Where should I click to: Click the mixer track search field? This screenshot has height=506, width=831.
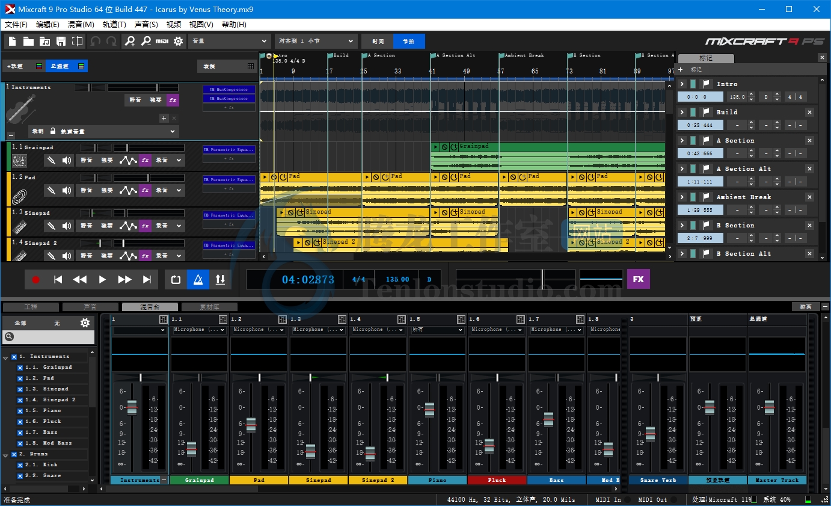click(x=49, y=337)
